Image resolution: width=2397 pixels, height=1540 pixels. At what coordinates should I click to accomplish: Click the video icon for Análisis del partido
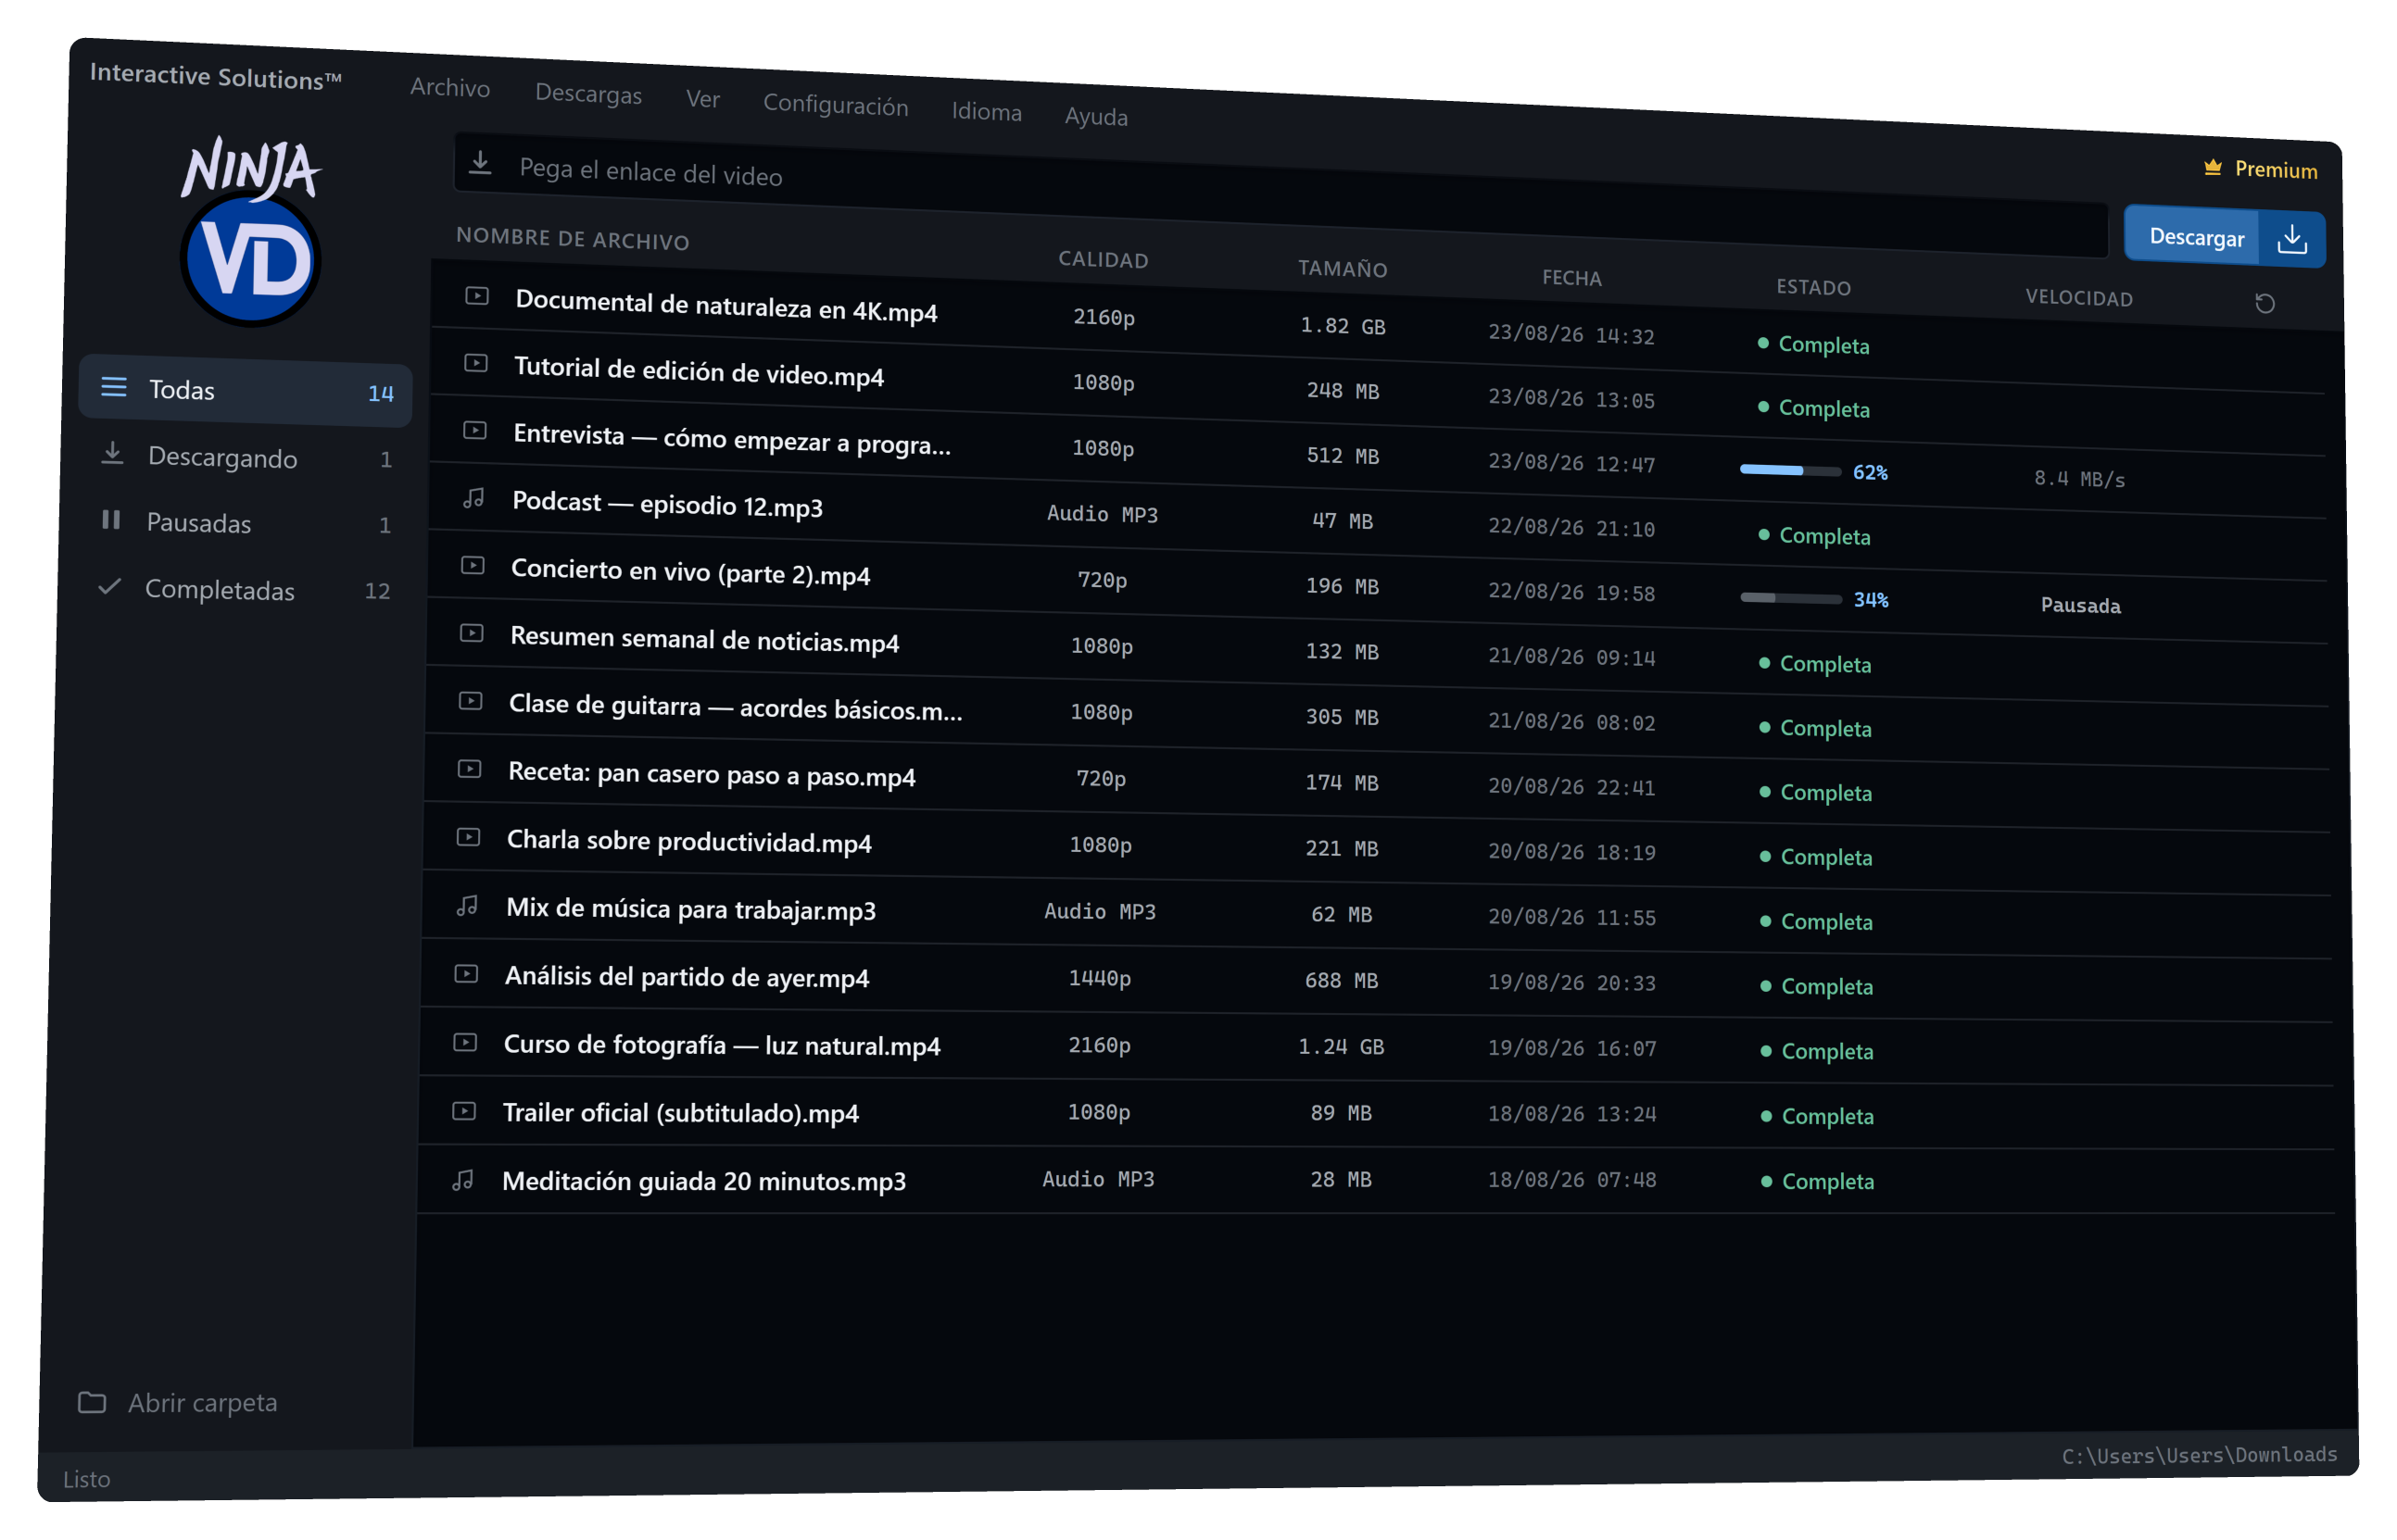tap(466, 974)
